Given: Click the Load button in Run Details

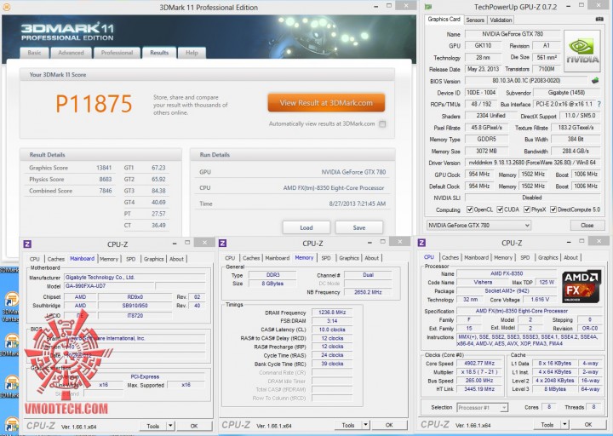Looking at the screenshot, I should (306, 227).
